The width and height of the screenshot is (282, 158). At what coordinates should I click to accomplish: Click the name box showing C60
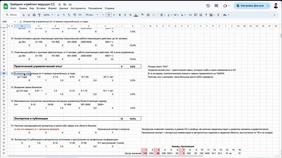point(7,22)
